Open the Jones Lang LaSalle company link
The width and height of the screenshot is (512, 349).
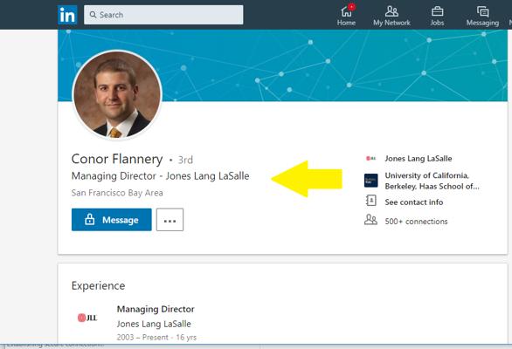point(419,159)
